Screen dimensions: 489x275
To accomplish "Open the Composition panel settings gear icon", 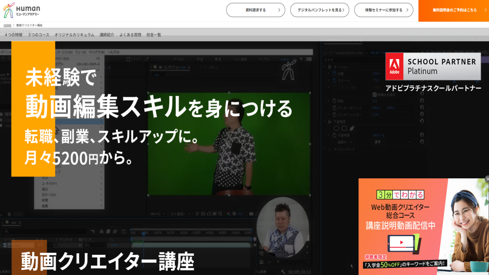I will (234, 214).
